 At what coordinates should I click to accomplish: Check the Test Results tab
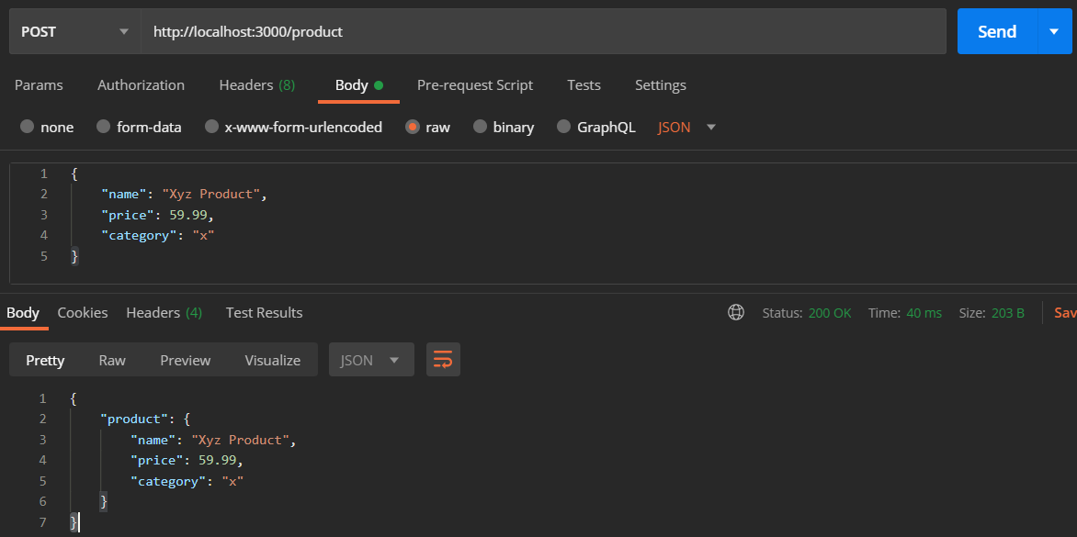[264, 312]
